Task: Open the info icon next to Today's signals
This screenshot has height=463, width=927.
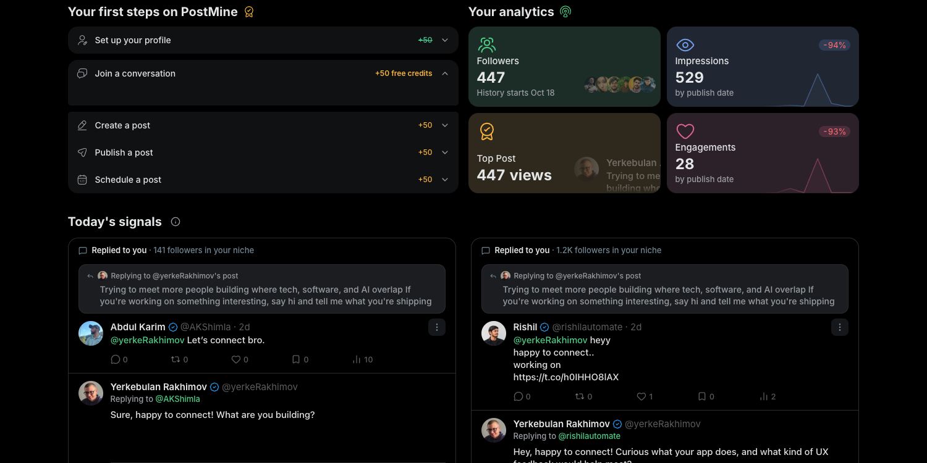Action: [x=176, y=222]
